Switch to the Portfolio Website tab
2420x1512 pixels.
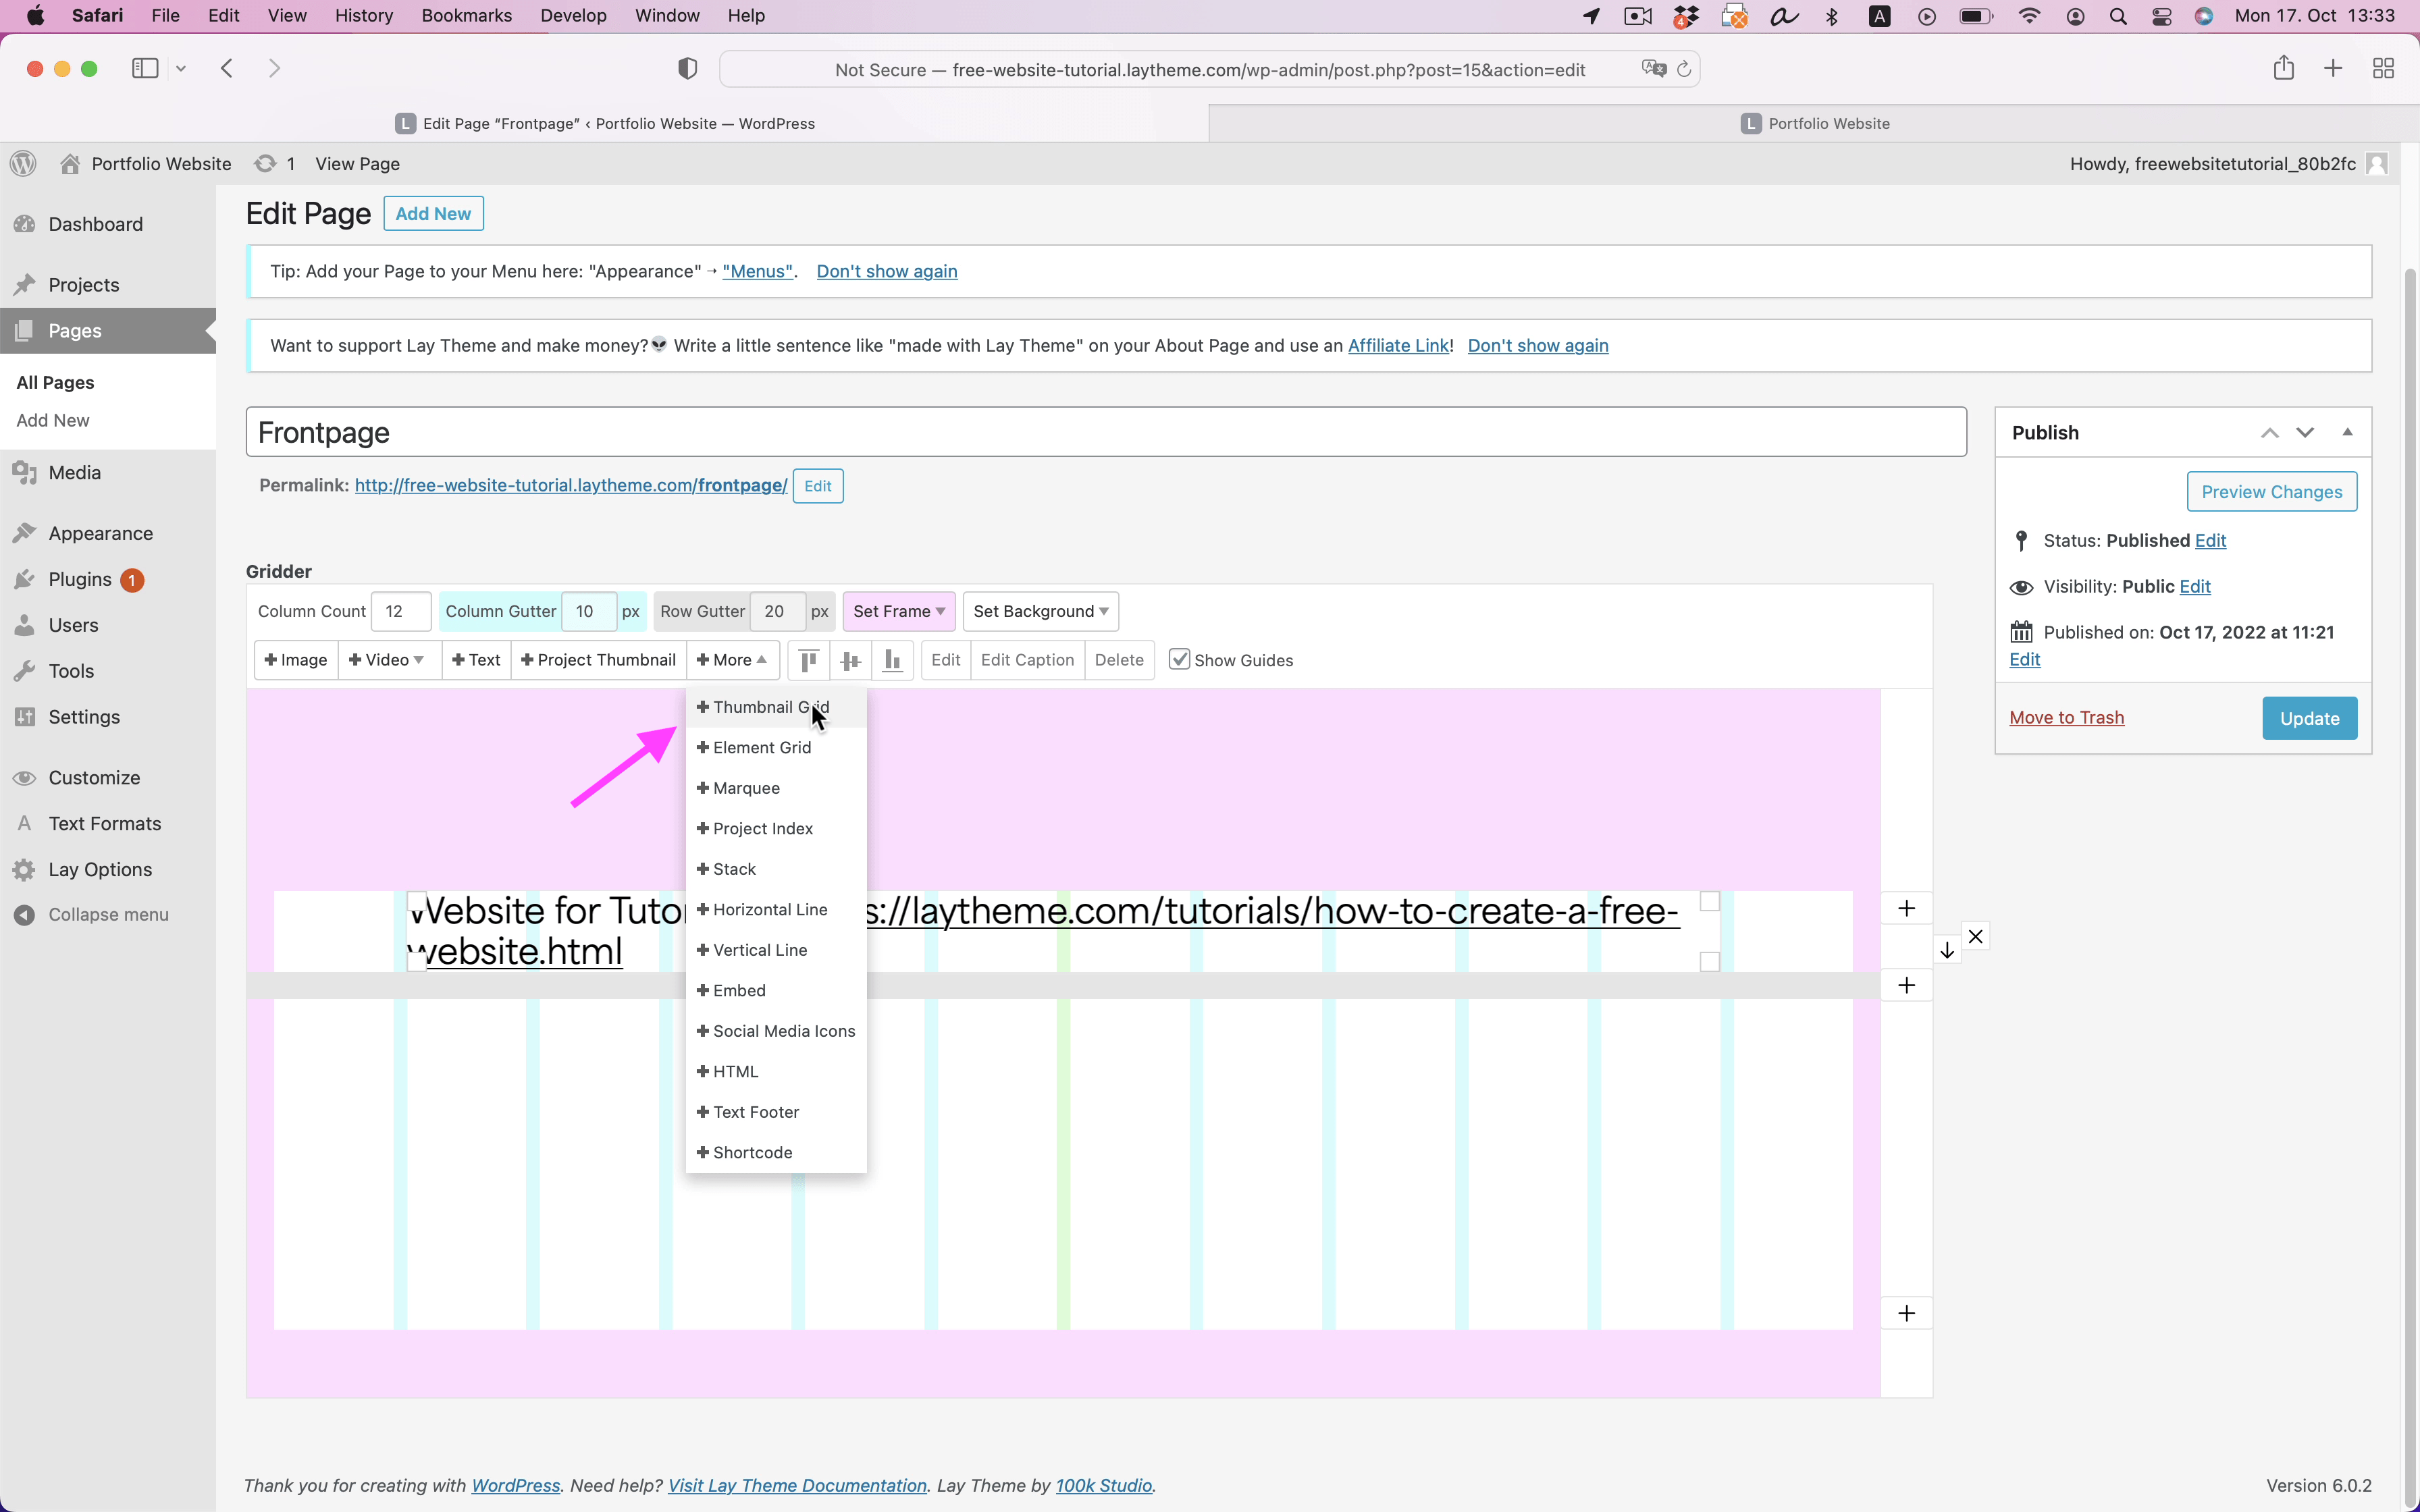(1814, 123)
